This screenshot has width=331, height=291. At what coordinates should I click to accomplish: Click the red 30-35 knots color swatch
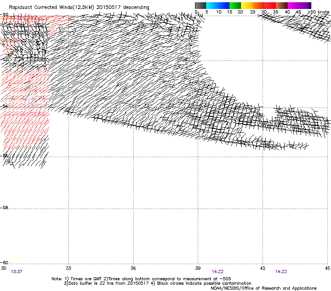(x=270, y=5)
